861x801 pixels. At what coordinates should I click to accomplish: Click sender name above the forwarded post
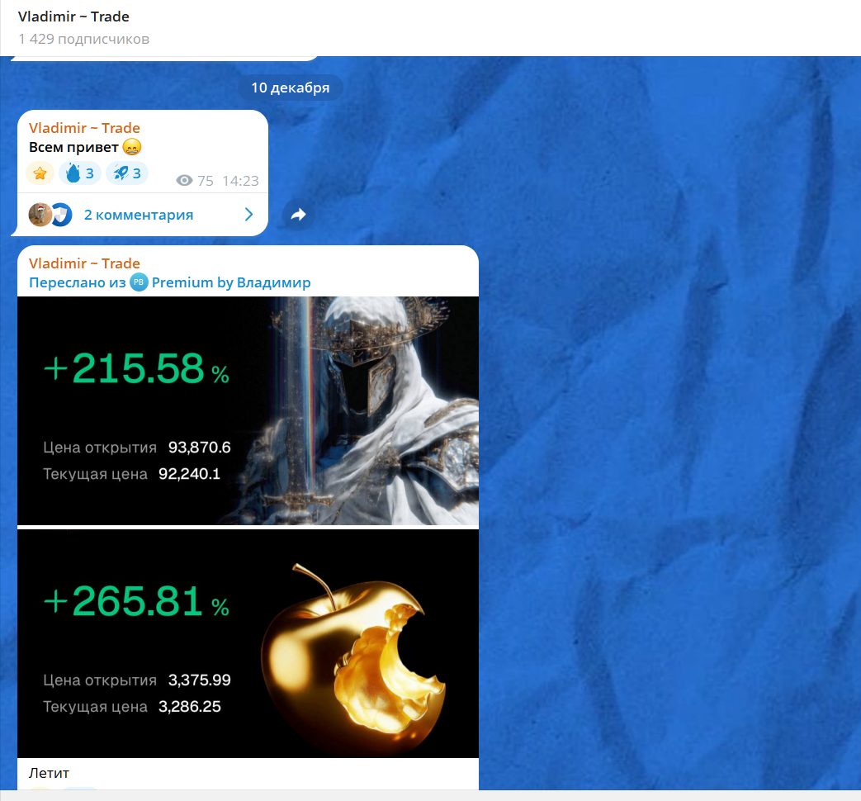pyautogui.click(x=84, y=263)
